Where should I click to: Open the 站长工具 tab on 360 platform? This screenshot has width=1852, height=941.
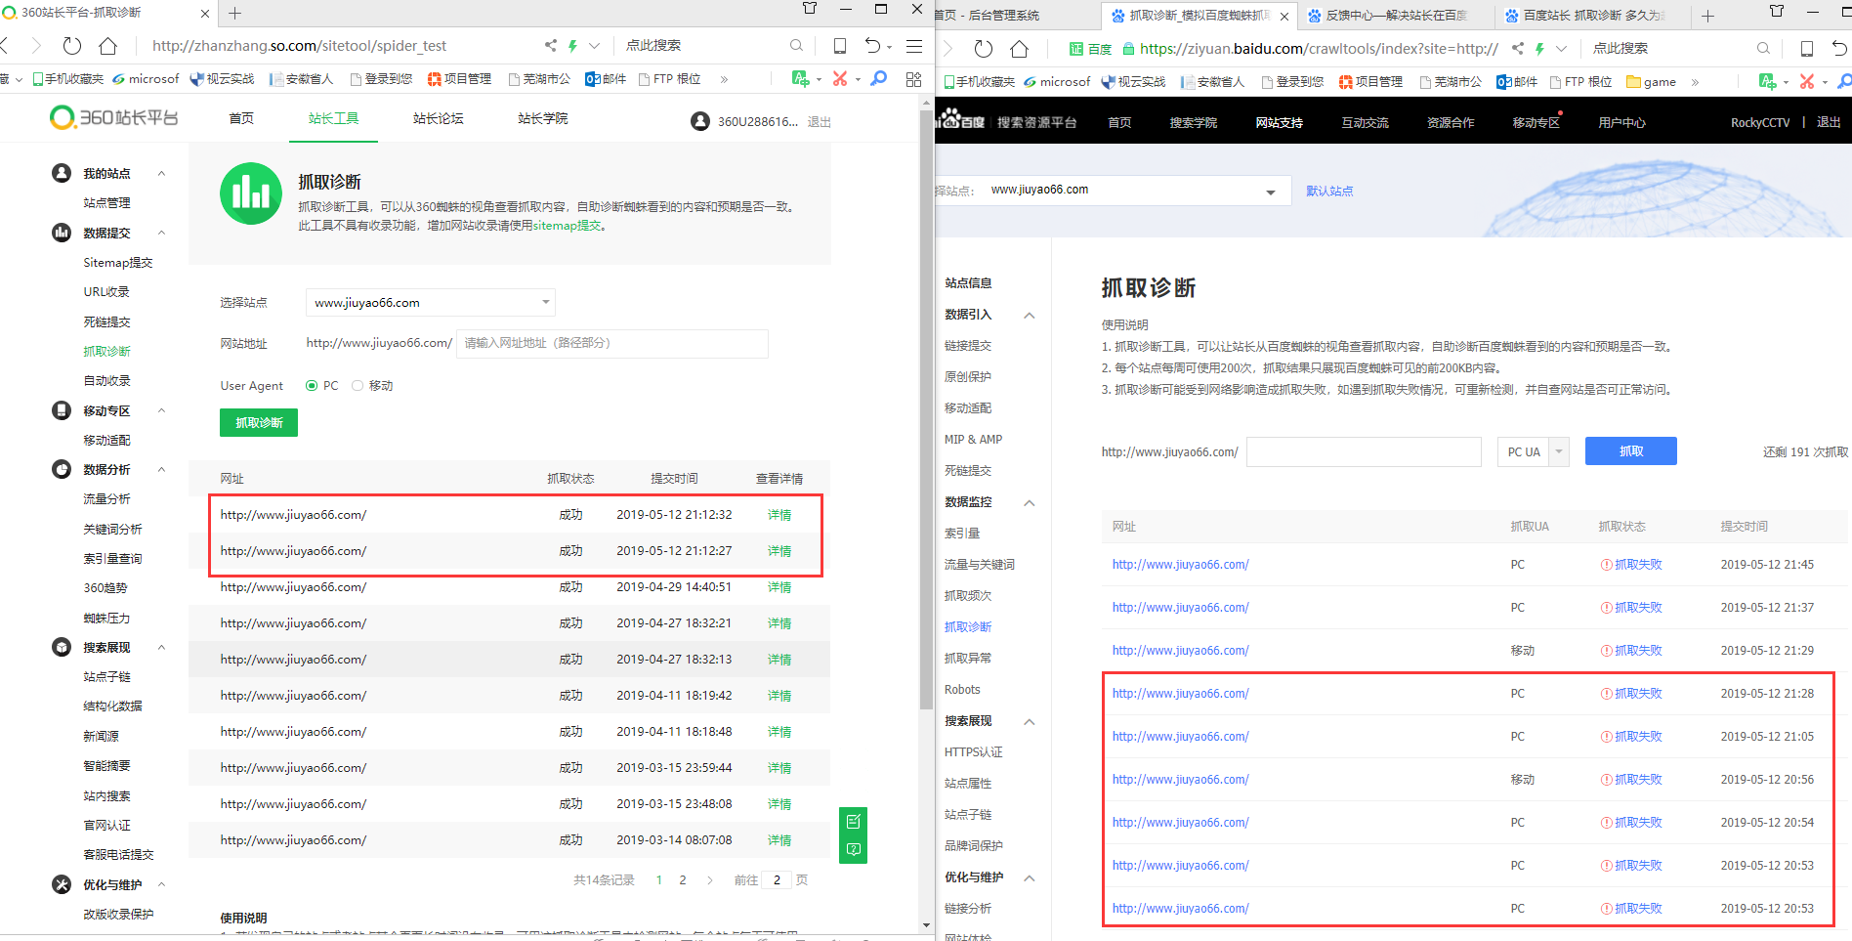pos(334,118)
